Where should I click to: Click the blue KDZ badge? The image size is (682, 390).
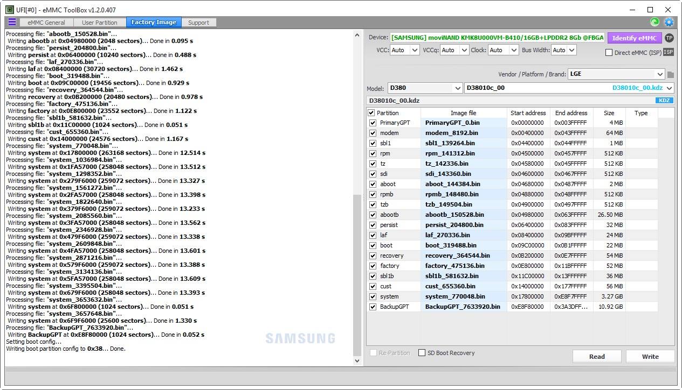coord(664,101)
